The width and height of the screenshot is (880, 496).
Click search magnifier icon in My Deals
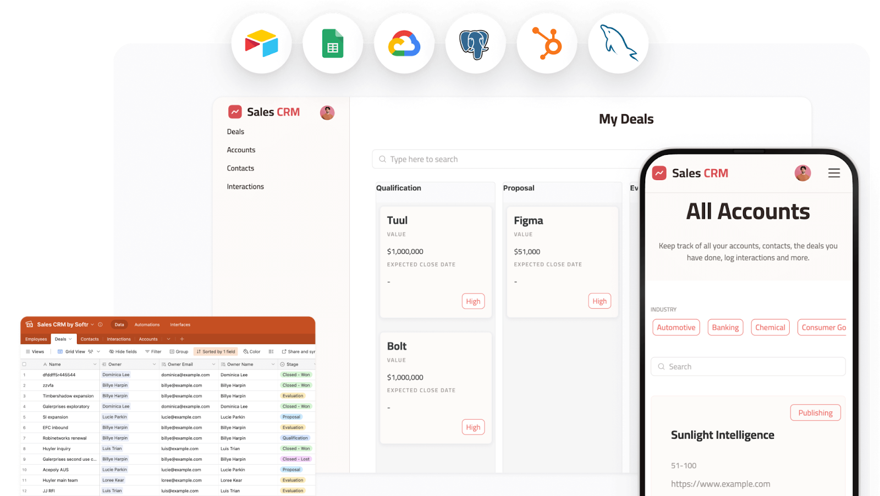(x=382, y=159)
